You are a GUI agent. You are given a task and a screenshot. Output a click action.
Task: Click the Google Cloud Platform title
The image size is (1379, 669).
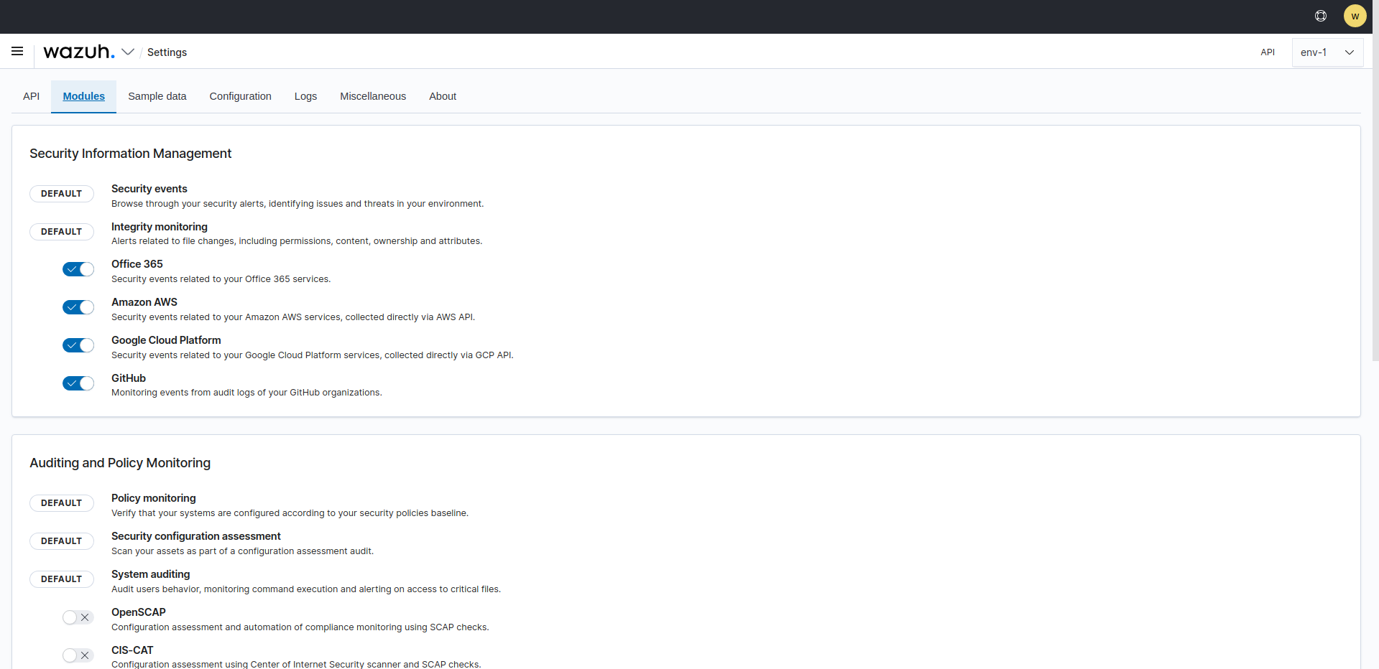[x=166, y=340]
